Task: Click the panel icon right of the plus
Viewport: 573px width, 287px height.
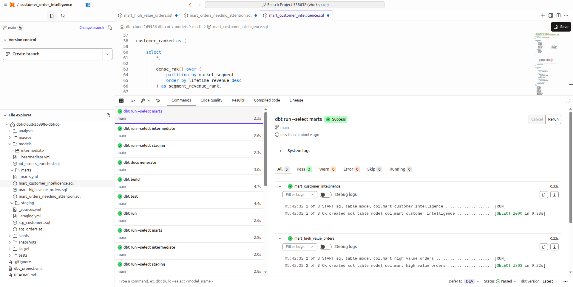Action: [x=551, y=15]
